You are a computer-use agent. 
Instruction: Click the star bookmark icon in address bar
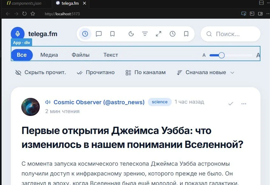coord(33,14)
